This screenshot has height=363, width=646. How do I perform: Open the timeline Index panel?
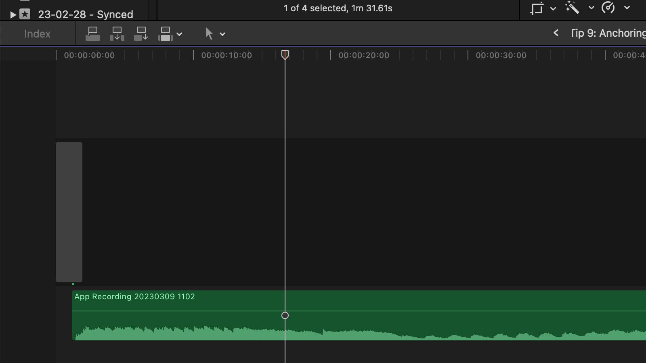[37, 33]
